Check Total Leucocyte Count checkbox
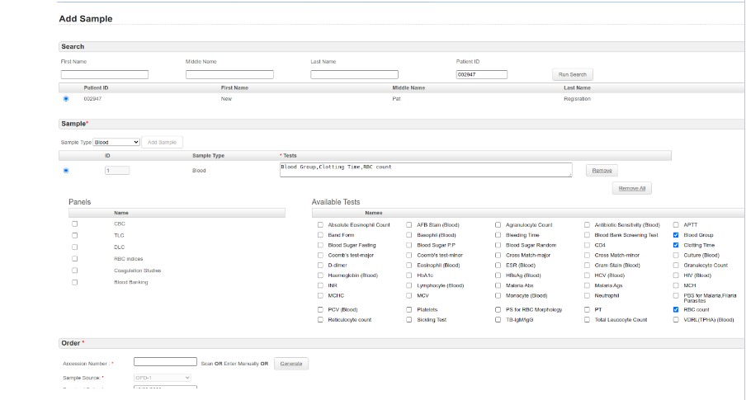The width and height of the screenshot is (746, 400). coord(587,320)
